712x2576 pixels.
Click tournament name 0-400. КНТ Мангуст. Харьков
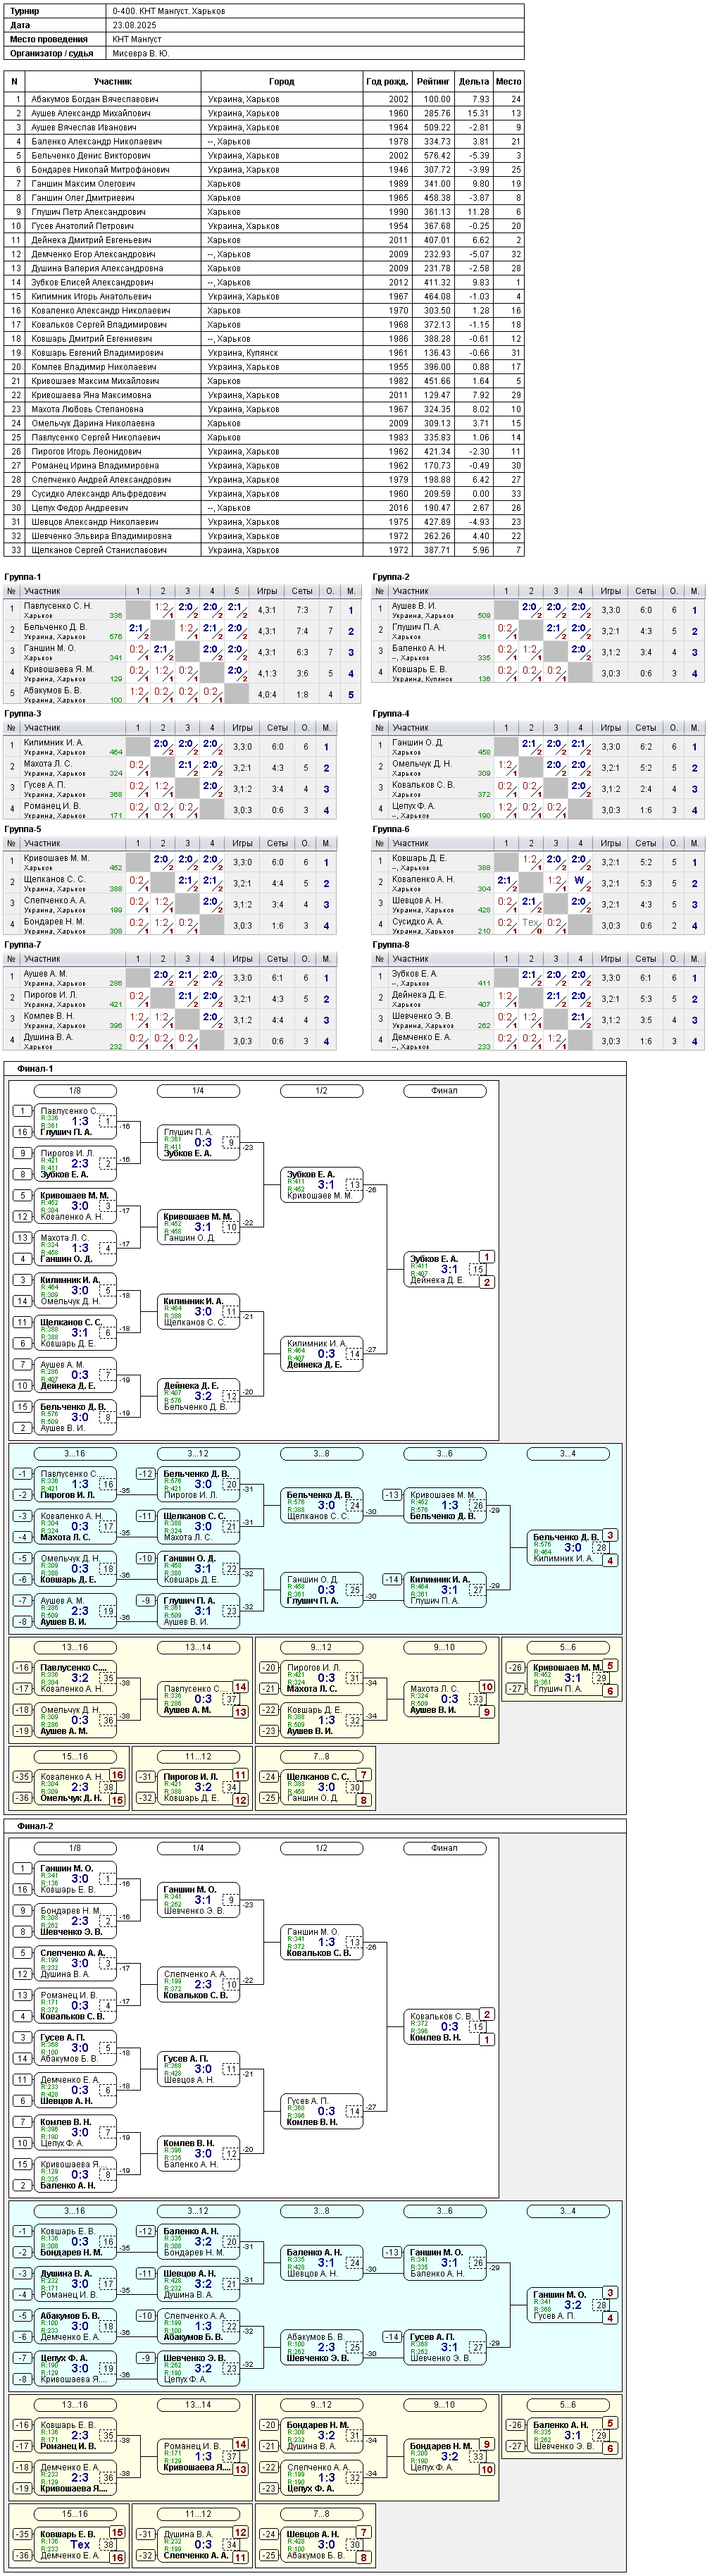click(168, 11)
